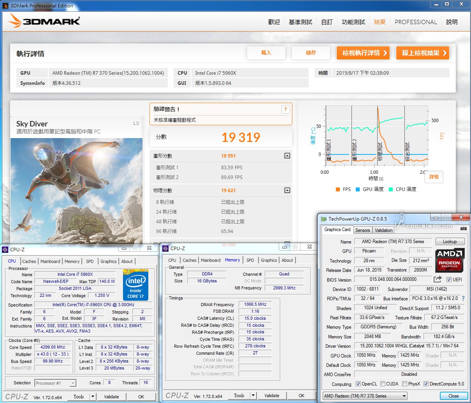Viewport: 471px width, 403px height.
Task: Switch to Validation tab in GPU-Z
Action: point(384,230)
